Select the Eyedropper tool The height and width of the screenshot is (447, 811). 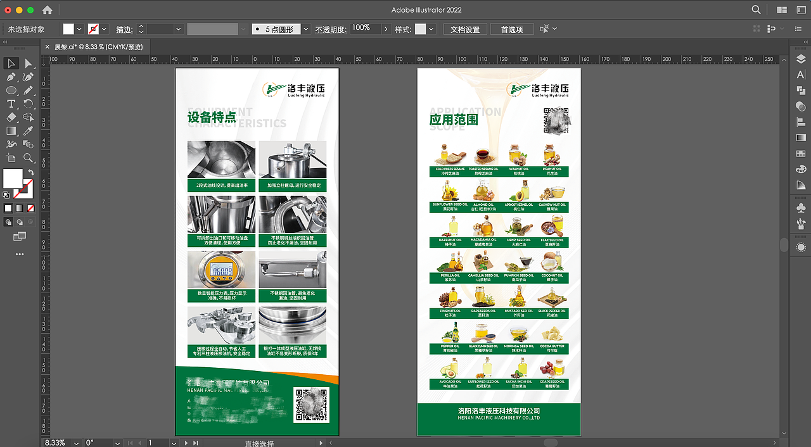click(29, 131)
